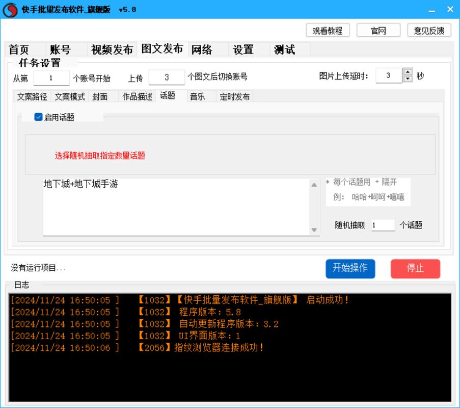Select the 话题 sub-tab
The height and width of the screenshot is (408, 460).
171,96
